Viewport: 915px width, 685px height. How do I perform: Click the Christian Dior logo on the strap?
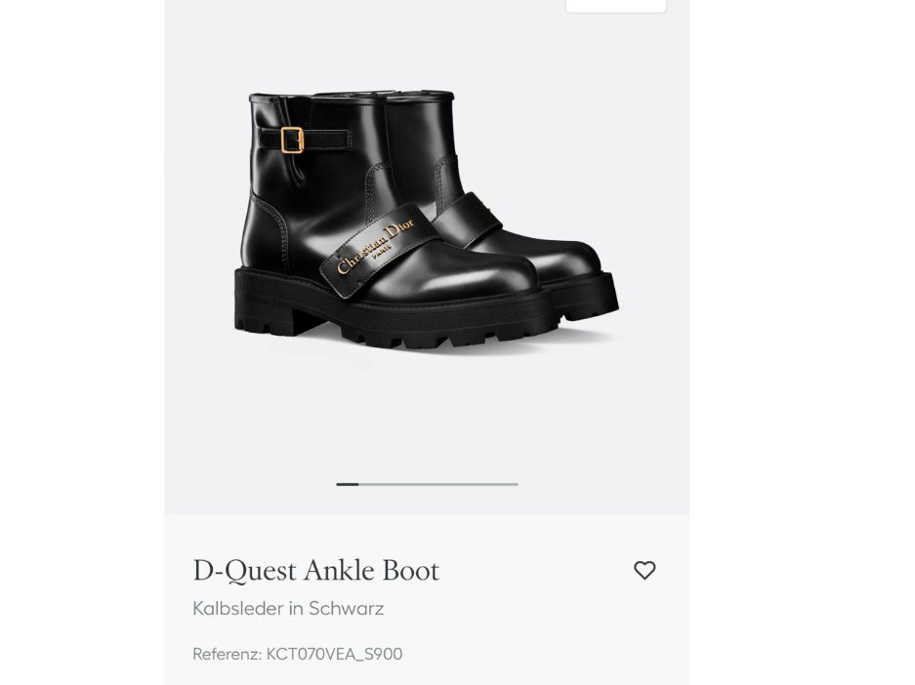[x=376, y=248]
